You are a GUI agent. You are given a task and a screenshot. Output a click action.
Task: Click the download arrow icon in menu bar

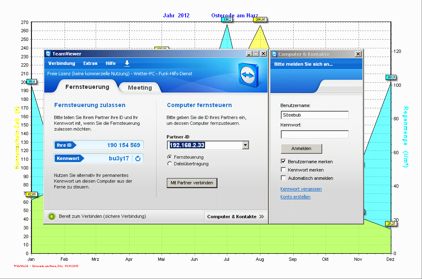127,63
